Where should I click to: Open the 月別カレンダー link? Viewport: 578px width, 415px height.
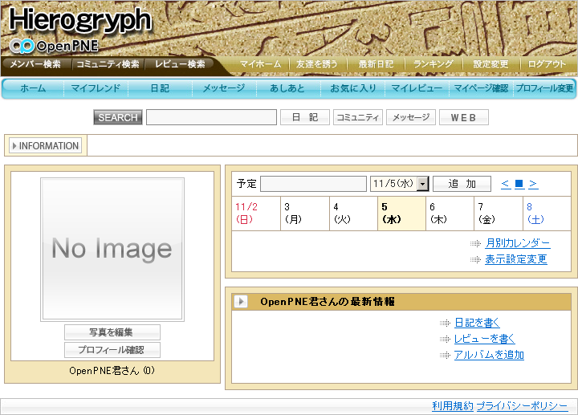point(518,243)
